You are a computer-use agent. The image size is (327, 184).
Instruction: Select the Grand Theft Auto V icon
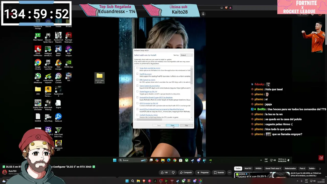point(58,132)
